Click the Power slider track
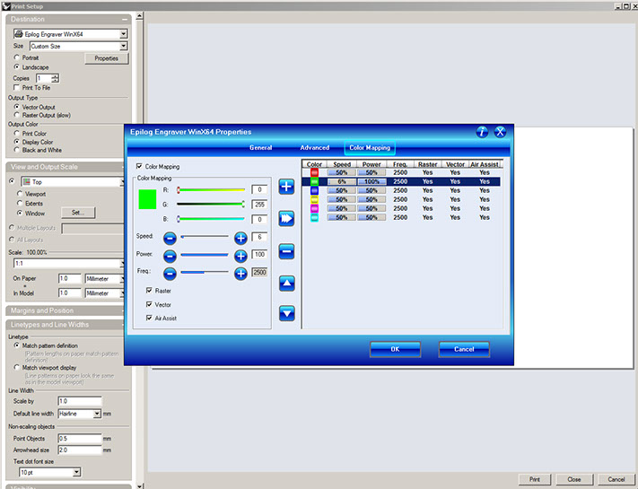Viewport: 638px width, 489px height. 205,255
